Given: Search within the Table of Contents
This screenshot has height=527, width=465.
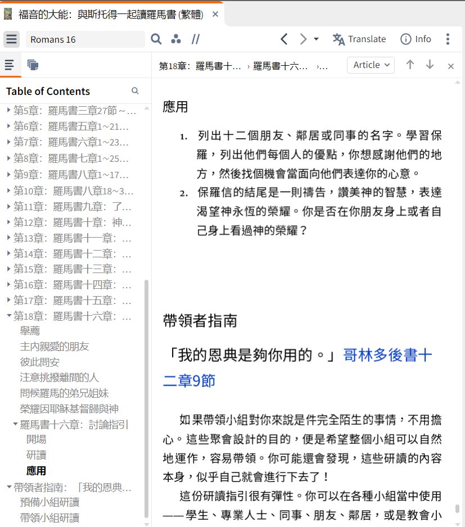Looking at the screenshot, I should [x=135, y=91].
